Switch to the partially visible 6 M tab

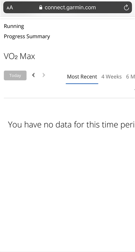130,77
